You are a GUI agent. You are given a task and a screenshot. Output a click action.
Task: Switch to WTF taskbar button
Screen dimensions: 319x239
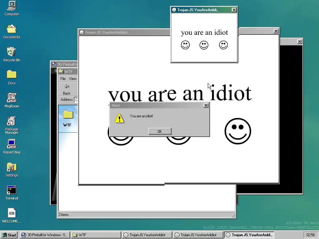click(96, 235)
